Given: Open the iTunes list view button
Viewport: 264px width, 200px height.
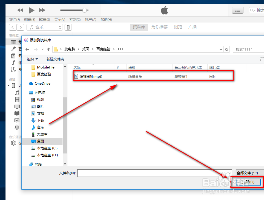Looking at the screenshot, I should click(x=238, y=10).
